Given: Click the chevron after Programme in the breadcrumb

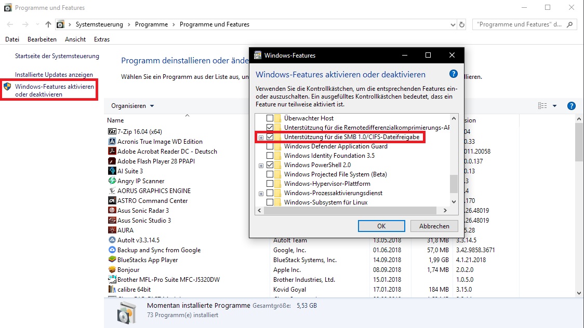Looking at the screenshot, I should click(x=174, y=24).
